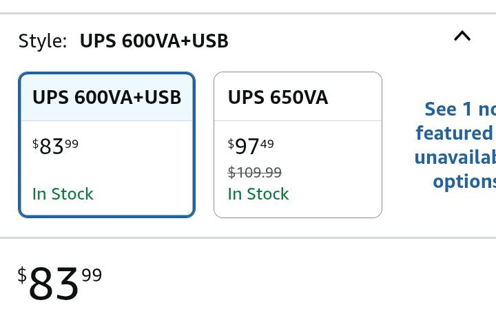Click the "UPS 650VA" title in the second card

(x=278, y=97)
